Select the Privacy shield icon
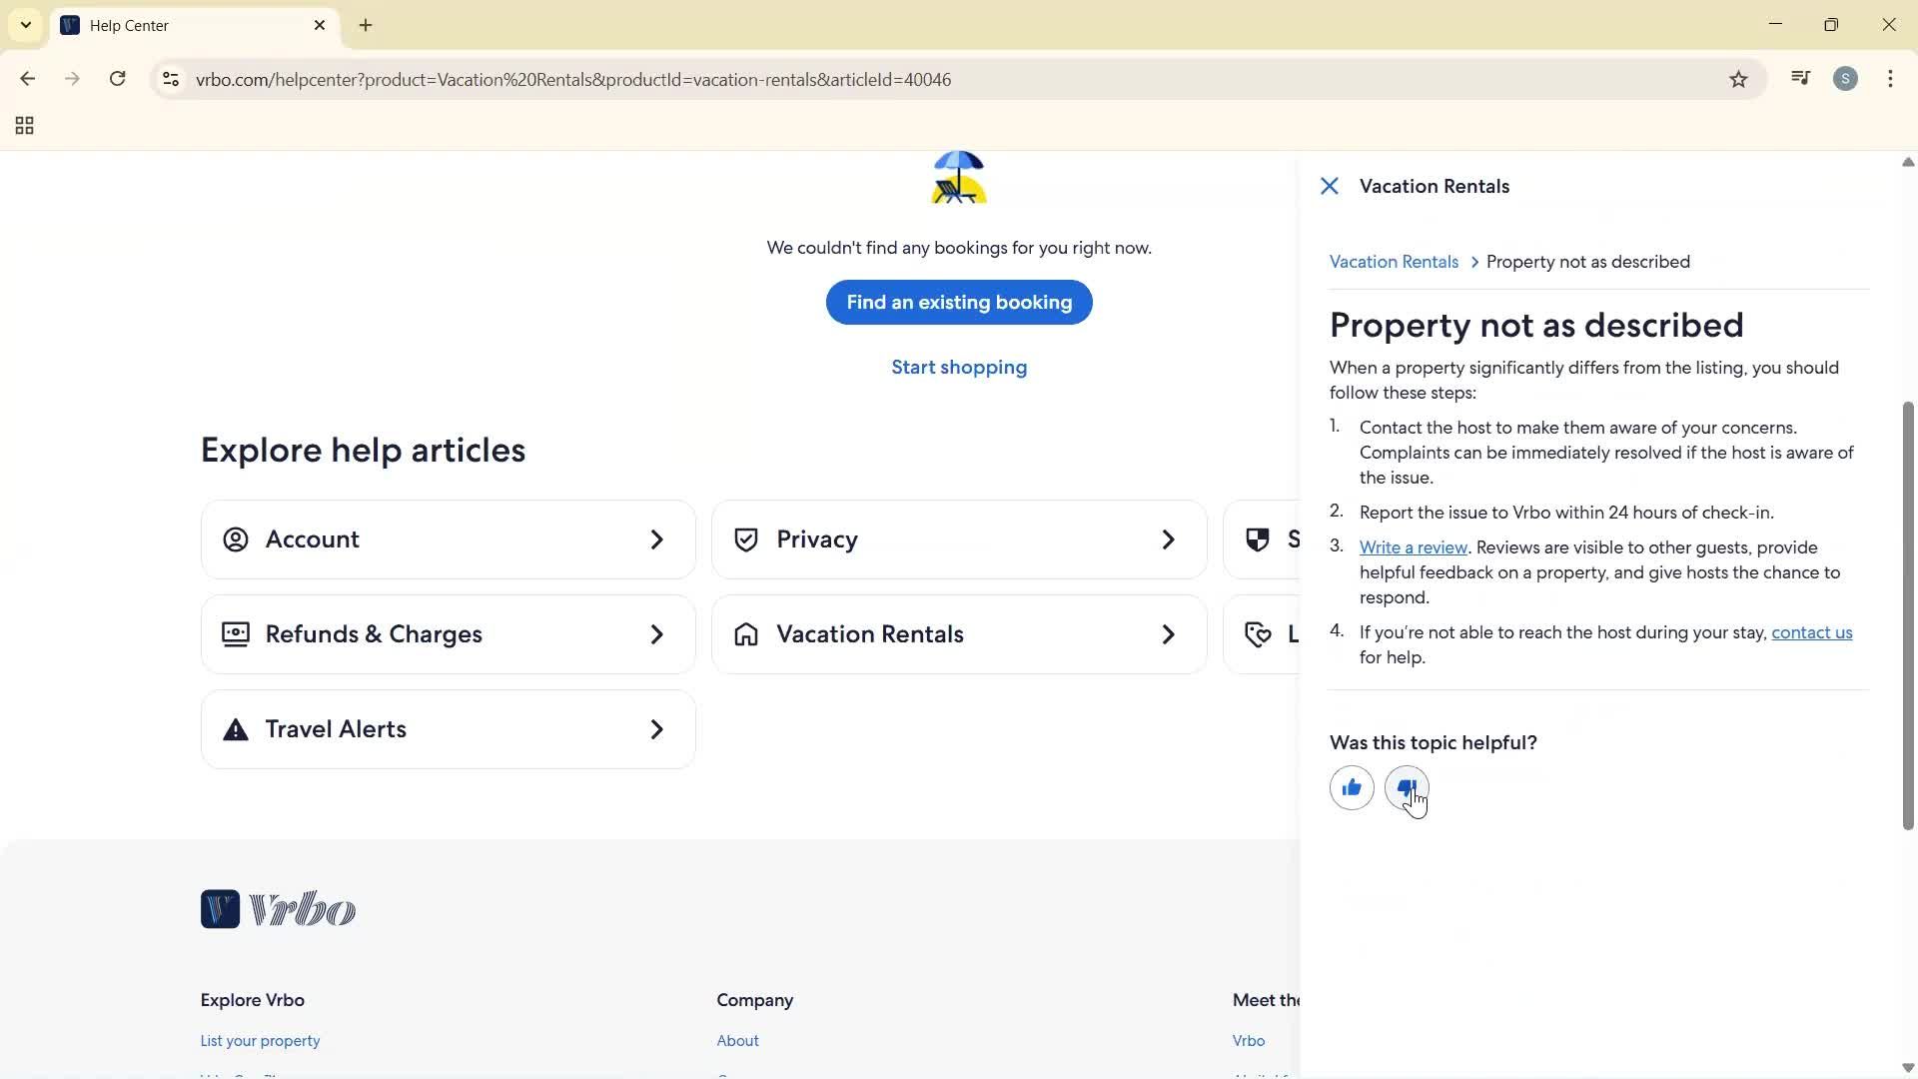The height and width of the screenshot is (1079, 1918). tap(746, 539)
